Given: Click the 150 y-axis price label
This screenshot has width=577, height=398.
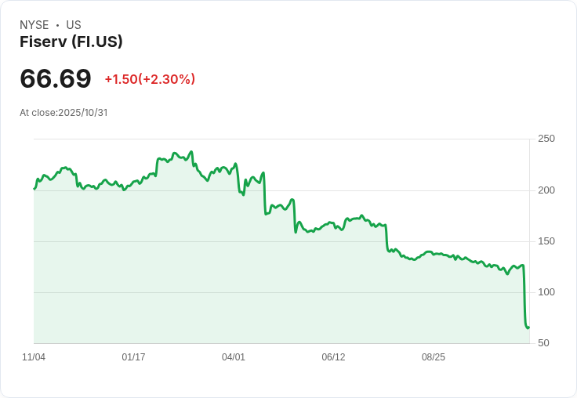Looking at the screenshot, I should 546,241.
